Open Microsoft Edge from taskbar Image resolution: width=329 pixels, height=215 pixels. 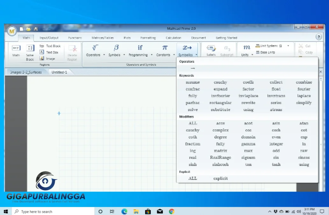[124, 212]
